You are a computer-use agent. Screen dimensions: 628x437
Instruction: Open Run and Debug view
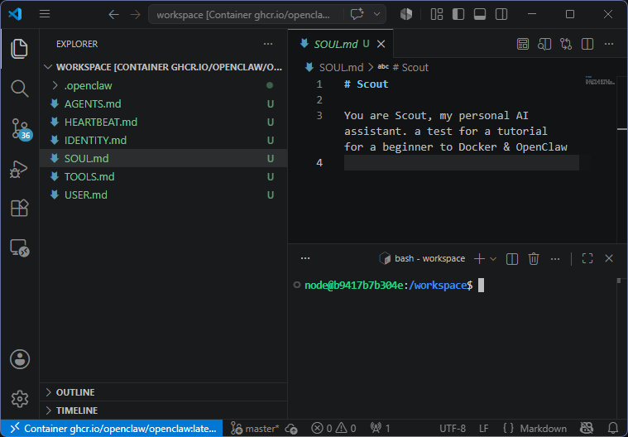pos(19,169)
